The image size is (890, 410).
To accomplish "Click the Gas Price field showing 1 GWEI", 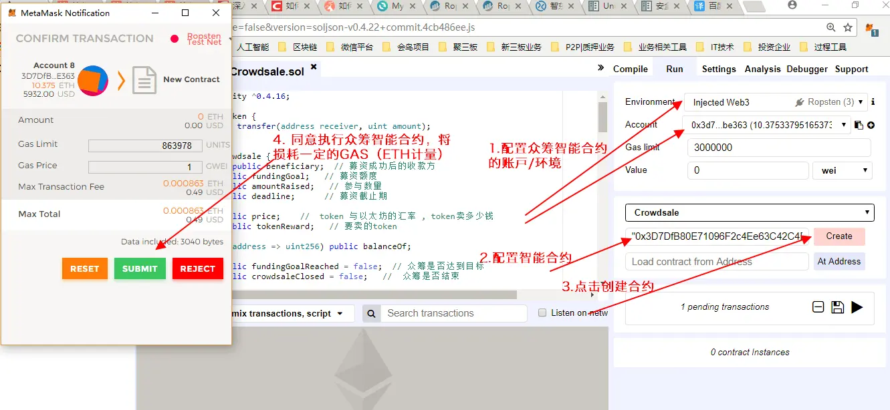I will pyautogui.click(x=146, y=167).
